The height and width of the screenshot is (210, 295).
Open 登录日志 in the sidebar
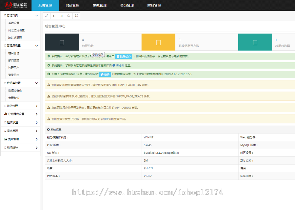pos(14,75)
